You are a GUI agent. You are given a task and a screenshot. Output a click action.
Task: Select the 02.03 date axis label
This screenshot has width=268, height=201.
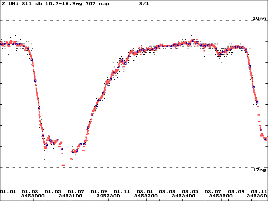[x=167, y=192]
